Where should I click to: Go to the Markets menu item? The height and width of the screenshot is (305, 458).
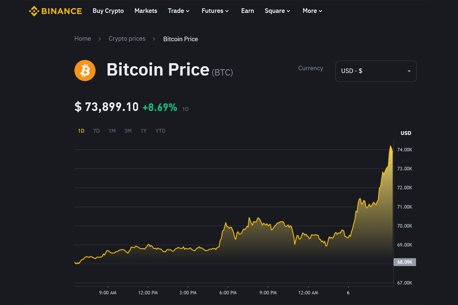tap(146, 11)
